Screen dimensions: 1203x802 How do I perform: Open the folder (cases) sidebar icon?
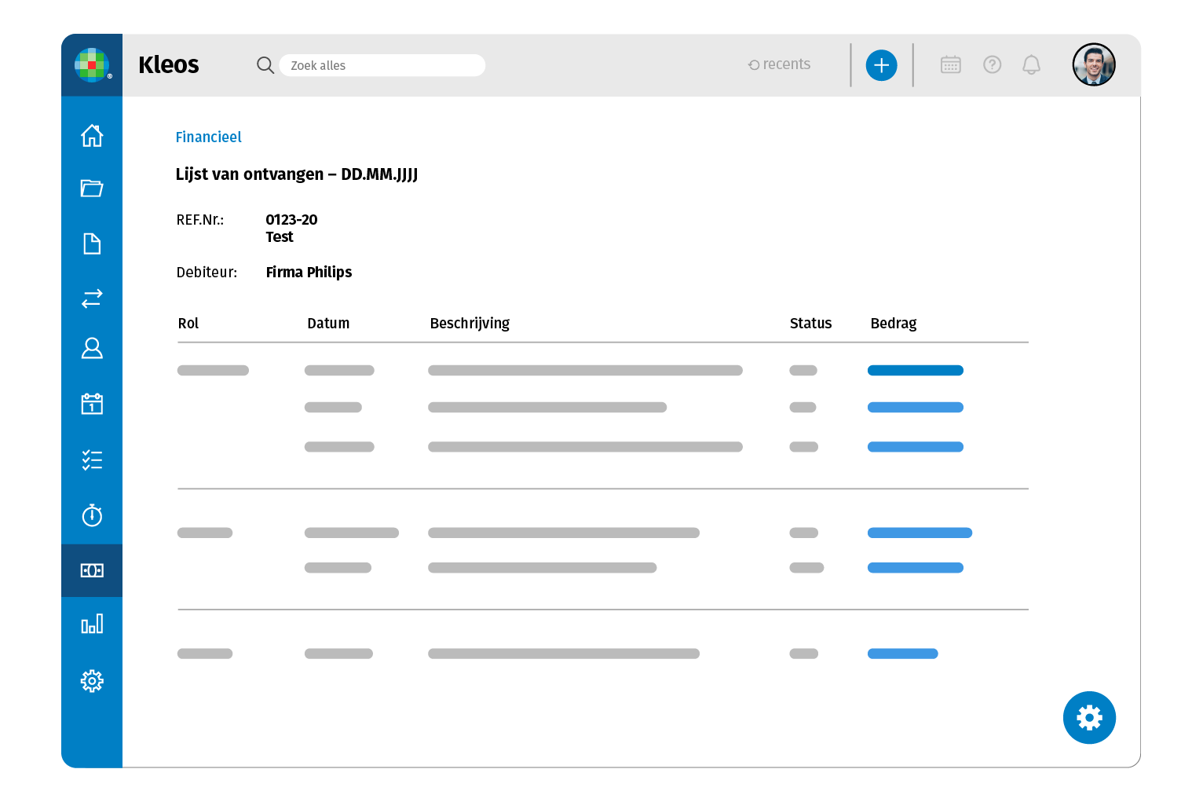click(x=92, y=189)
